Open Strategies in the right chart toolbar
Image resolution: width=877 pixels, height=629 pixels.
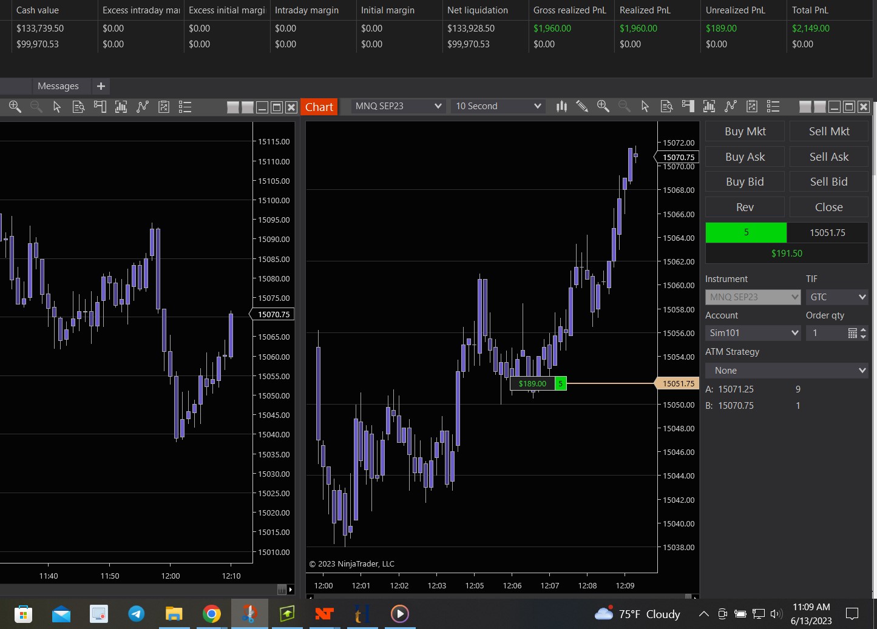point(731,106)
